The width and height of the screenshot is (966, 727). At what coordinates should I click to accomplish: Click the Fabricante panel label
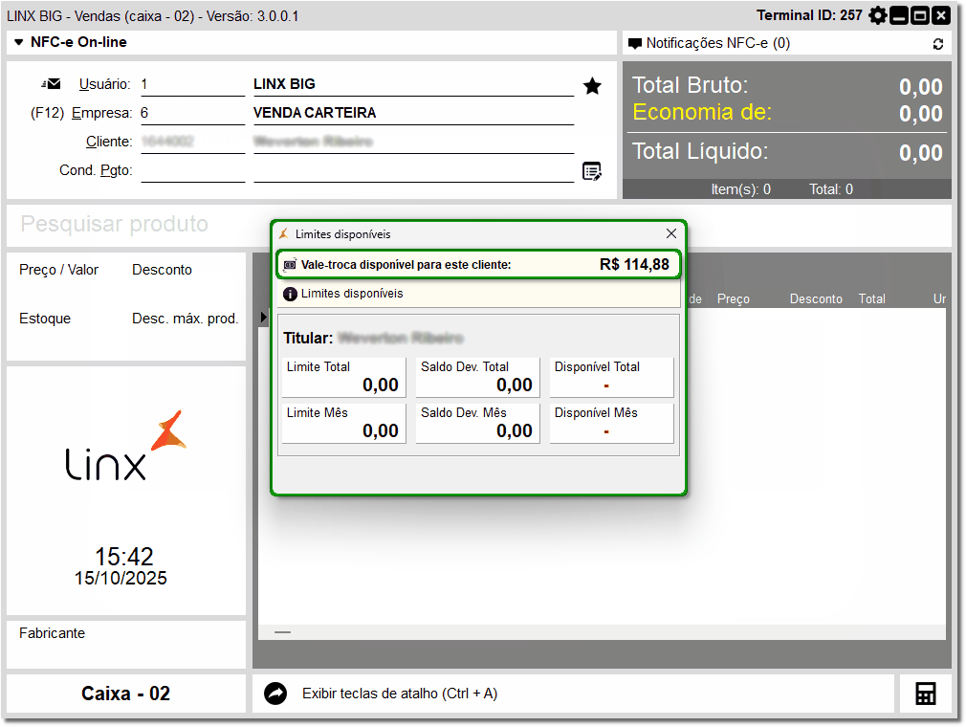(52, 633)
